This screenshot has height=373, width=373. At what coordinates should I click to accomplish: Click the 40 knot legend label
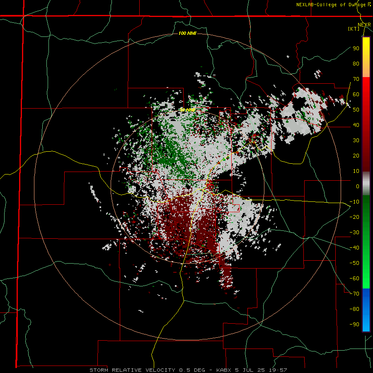pyautogui.click(x=356, y=125)
